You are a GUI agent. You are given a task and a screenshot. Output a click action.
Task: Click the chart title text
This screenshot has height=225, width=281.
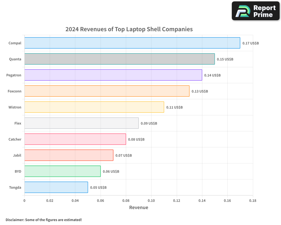129,29
